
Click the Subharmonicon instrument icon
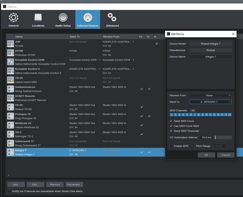(10, 89)
